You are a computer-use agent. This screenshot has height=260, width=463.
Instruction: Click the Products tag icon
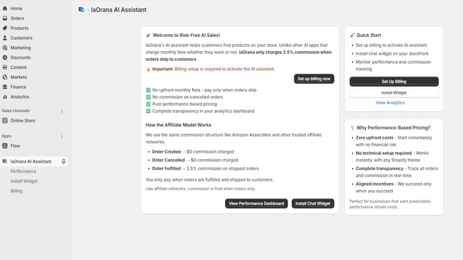click(5, 28)
